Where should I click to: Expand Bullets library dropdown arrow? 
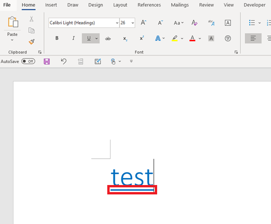259,23
